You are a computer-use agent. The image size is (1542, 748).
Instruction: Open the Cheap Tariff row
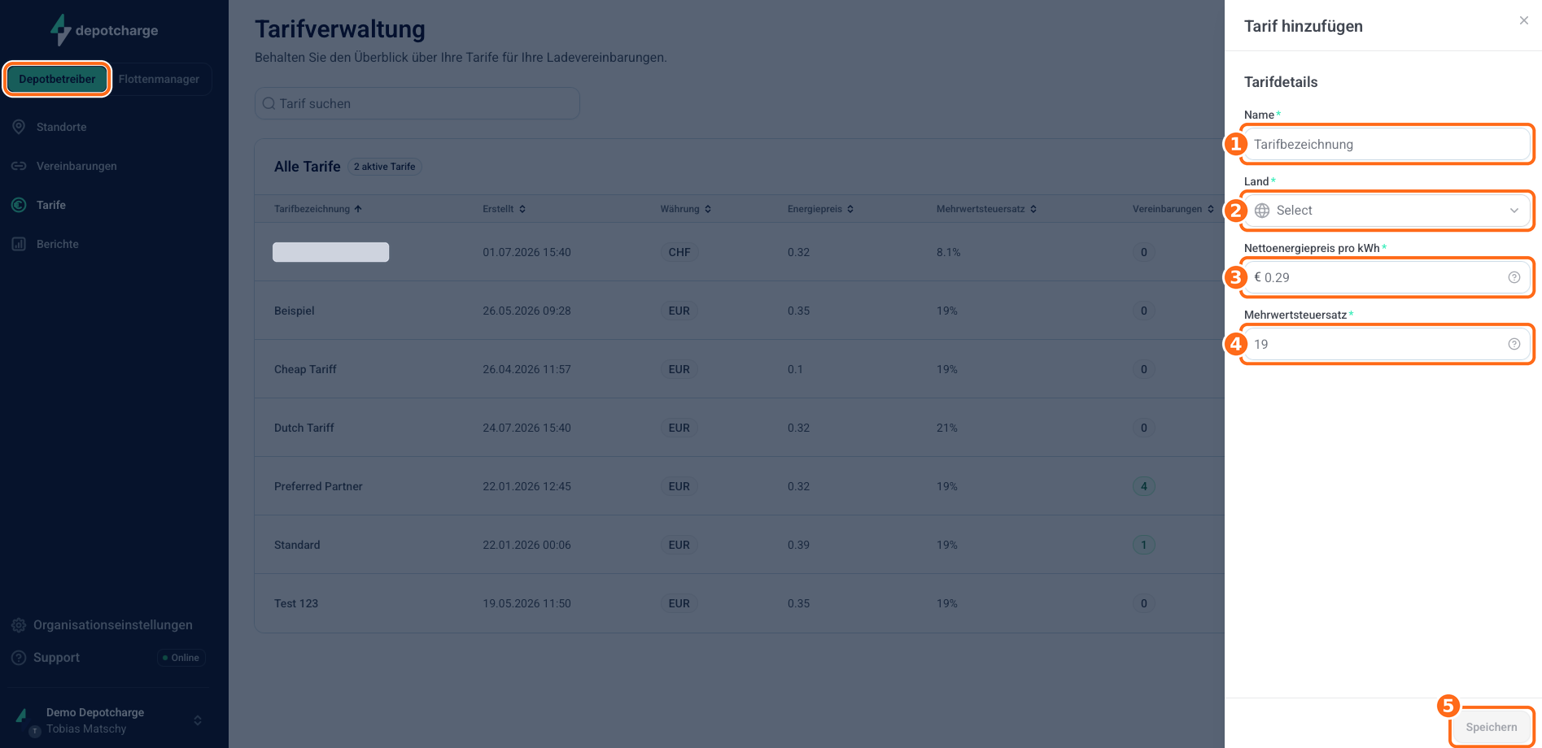click(x=739, y=369)
